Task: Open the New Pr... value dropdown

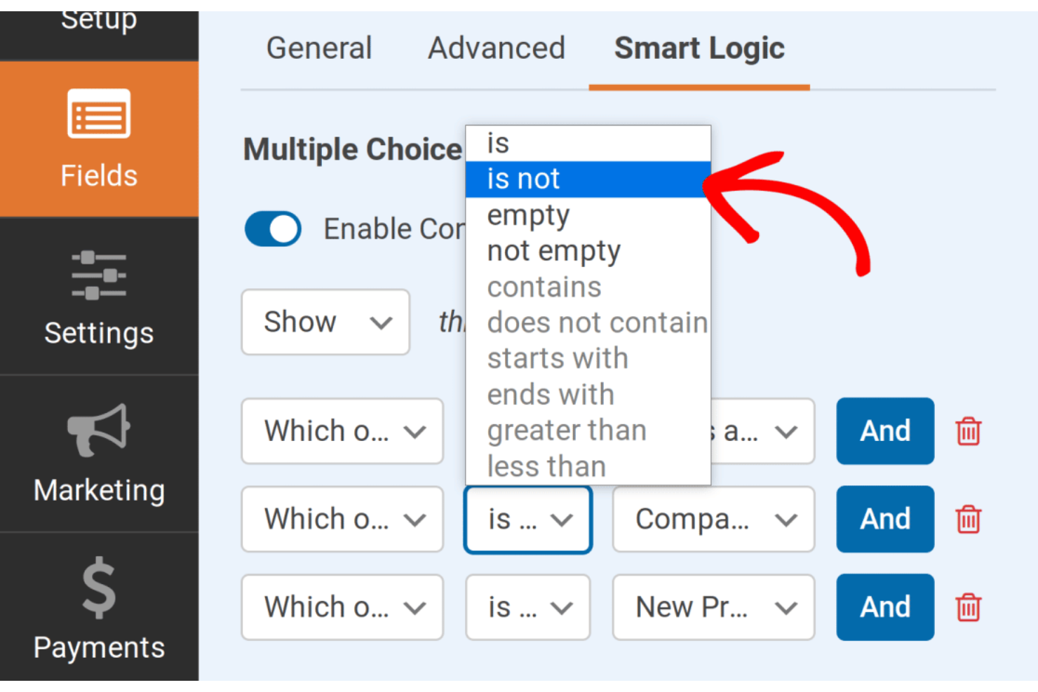Action: coord(713,607)
